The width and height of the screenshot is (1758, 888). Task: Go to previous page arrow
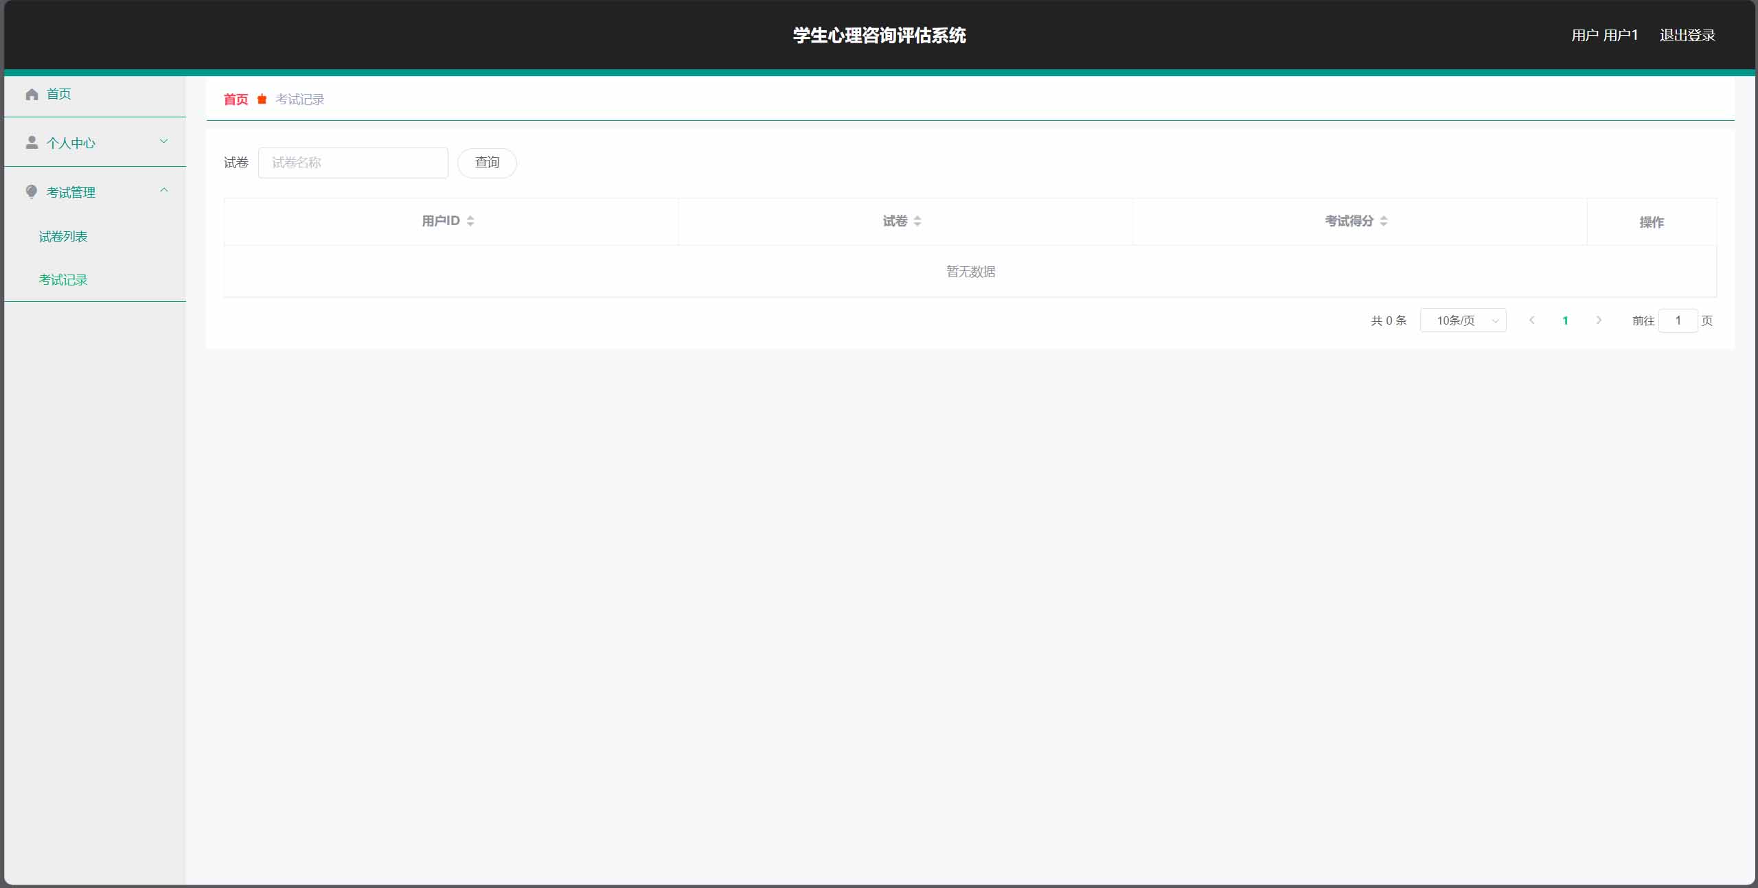pyautogui.click(x=1531, y=320)
